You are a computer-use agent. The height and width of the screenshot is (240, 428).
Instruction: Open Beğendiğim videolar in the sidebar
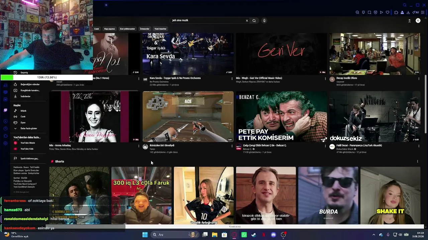pyautogui.click(x=27, y=84)
